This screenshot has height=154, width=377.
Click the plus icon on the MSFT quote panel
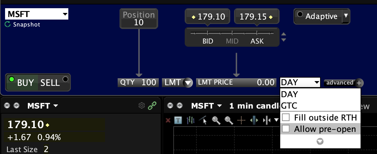pyautogui.click(x=16, y=105)
